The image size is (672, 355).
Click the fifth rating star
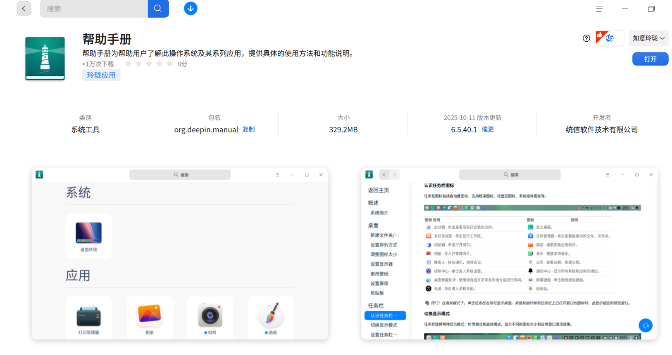coord(169,64)
